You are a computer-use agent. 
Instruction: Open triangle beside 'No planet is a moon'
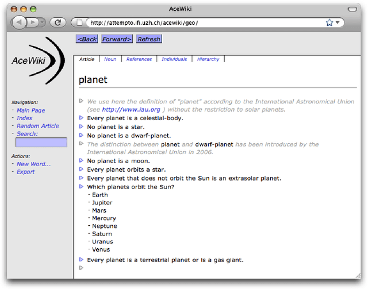tap(81, 160)
